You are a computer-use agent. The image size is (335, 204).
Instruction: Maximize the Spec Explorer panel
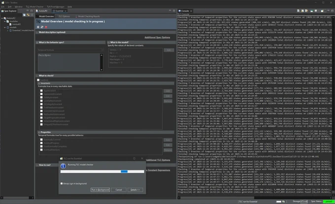(32, 11)
